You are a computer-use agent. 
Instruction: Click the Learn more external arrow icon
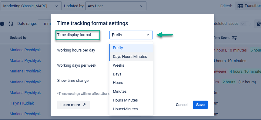(84, 105)
